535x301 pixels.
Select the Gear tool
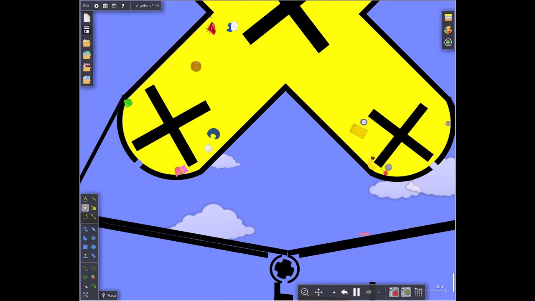(x=94, y=238)
